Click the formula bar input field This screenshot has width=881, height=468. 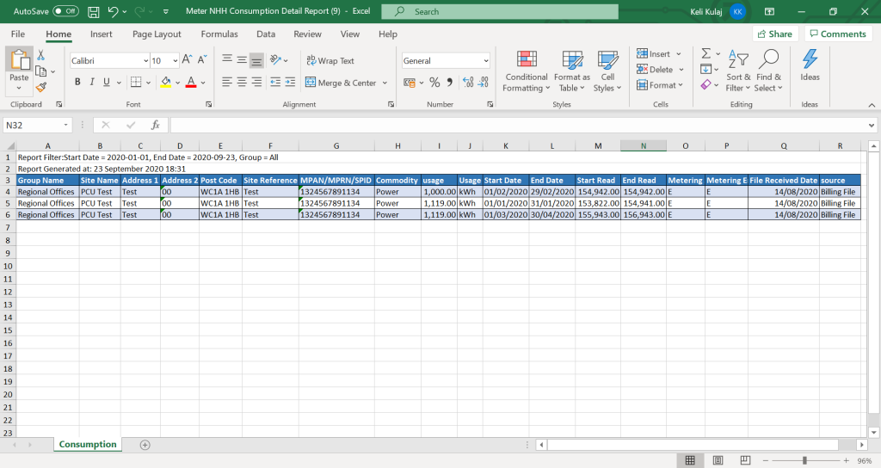pos(516,125)
